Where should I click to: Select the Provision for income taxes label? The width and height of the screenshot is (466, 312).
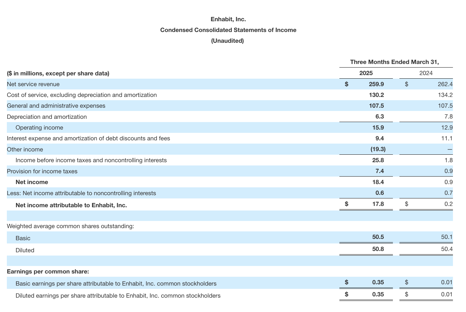[x=42, y=171]
